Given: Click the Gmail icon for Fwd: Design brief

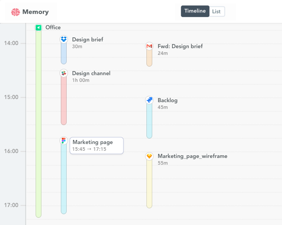Looking at the screenshot, I should (149, 46).
